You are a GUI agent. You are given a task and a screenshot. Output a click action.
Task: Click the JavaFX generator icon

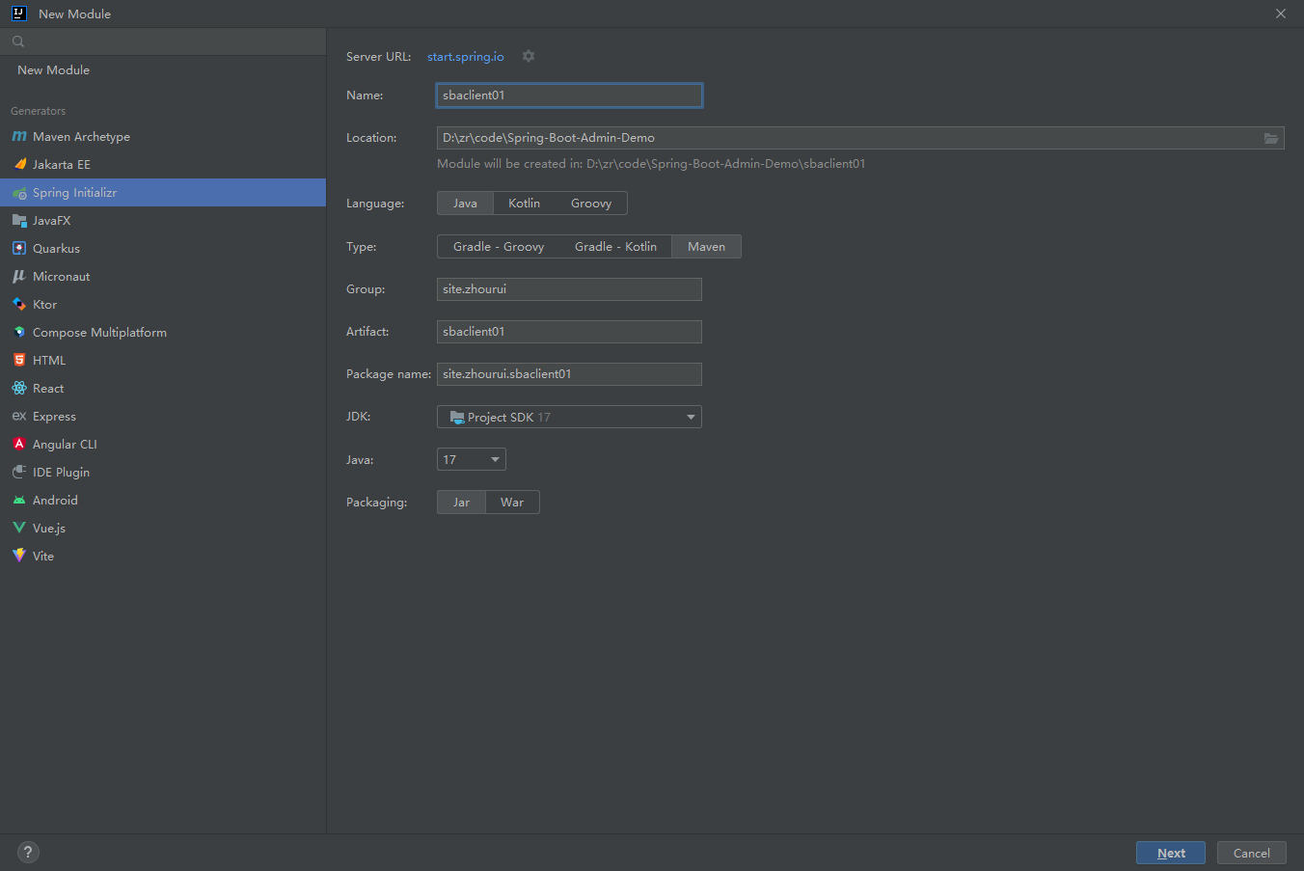pyautogui.click(x=19, y=220)
